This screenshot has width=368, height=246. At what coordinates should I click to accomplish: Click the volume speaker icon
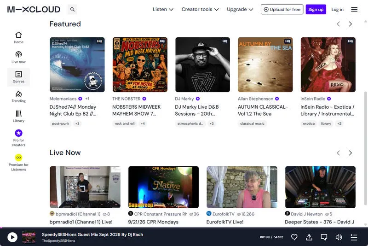pyautogui.click(x=339, y=237)
